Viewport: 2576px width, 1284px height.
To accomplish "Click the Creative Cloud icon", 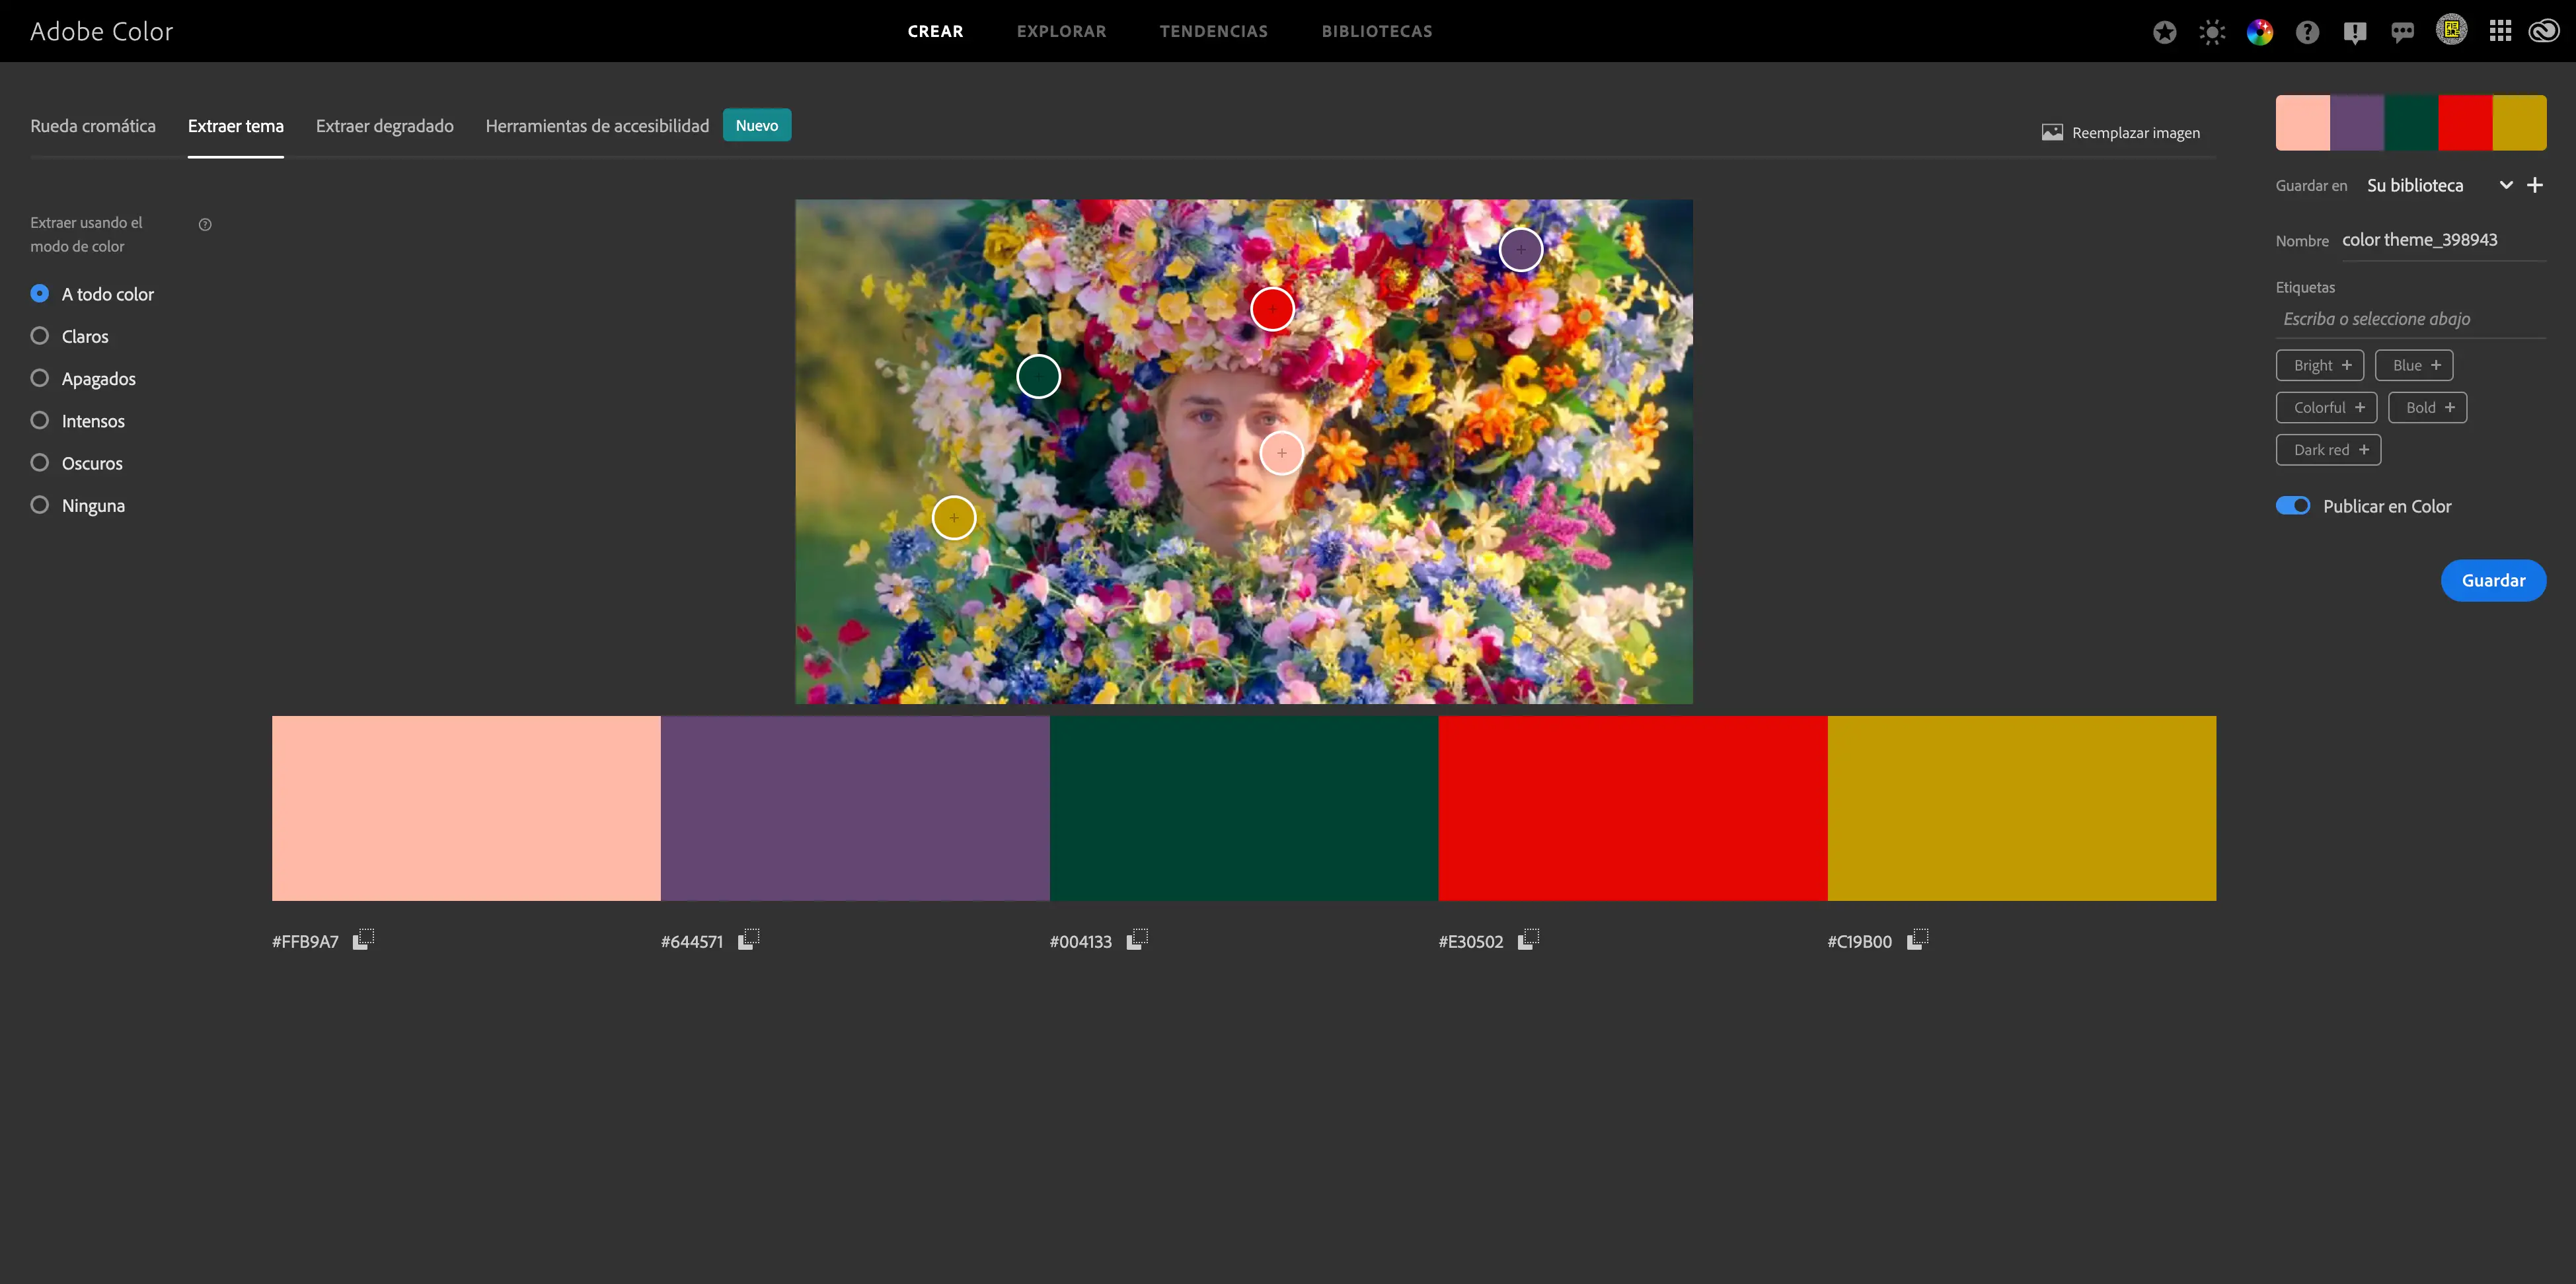I will coord(2544,31).
